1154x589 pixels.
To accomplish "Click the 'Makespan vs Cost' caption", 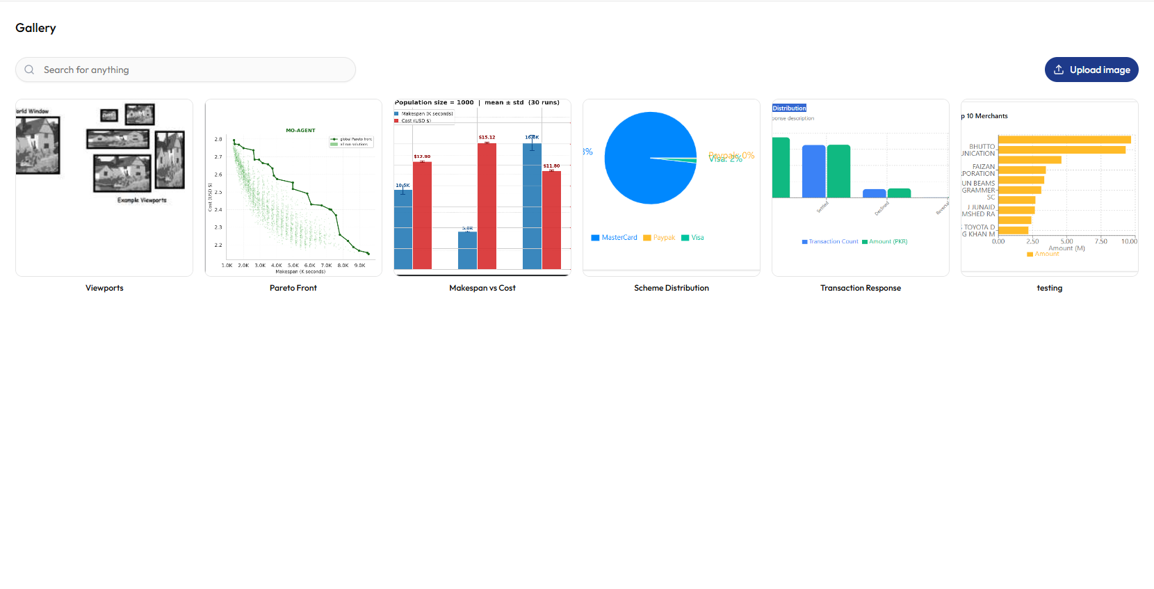I will point(482,288).
